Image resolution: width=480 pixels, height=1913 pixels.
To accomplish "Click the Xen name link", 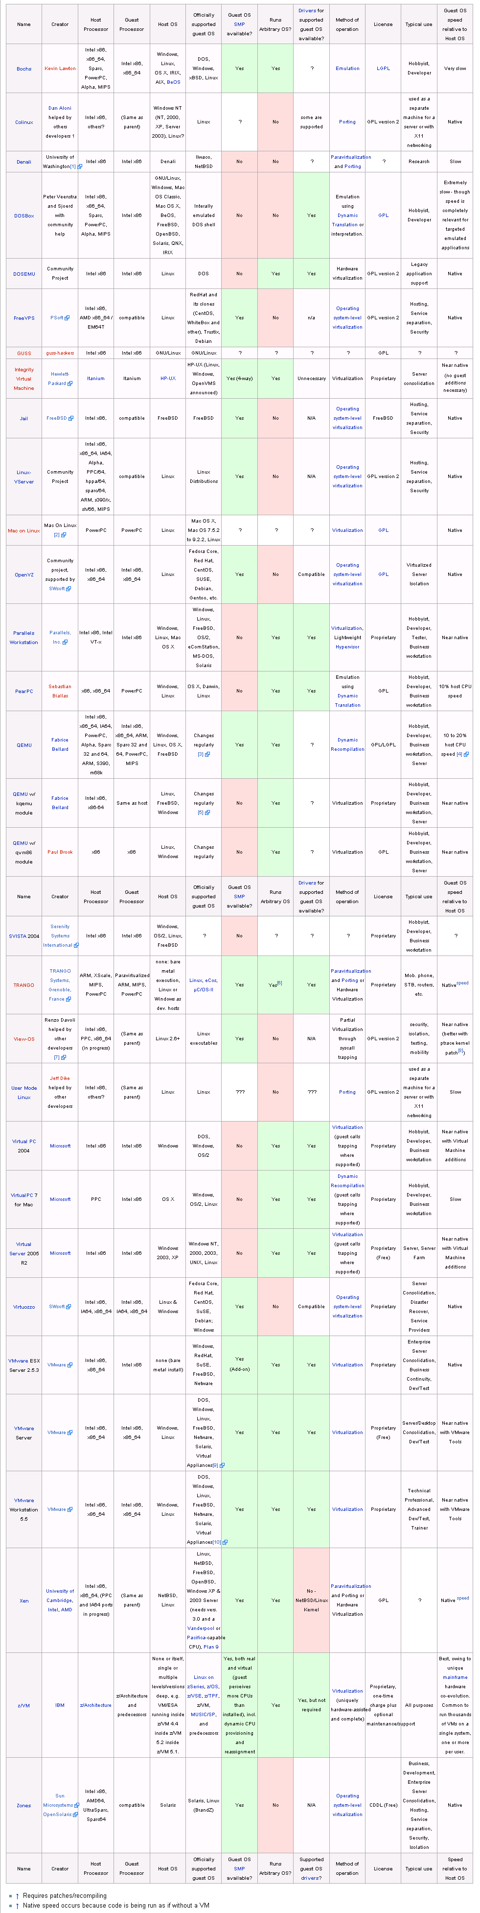I will 24,1601.
